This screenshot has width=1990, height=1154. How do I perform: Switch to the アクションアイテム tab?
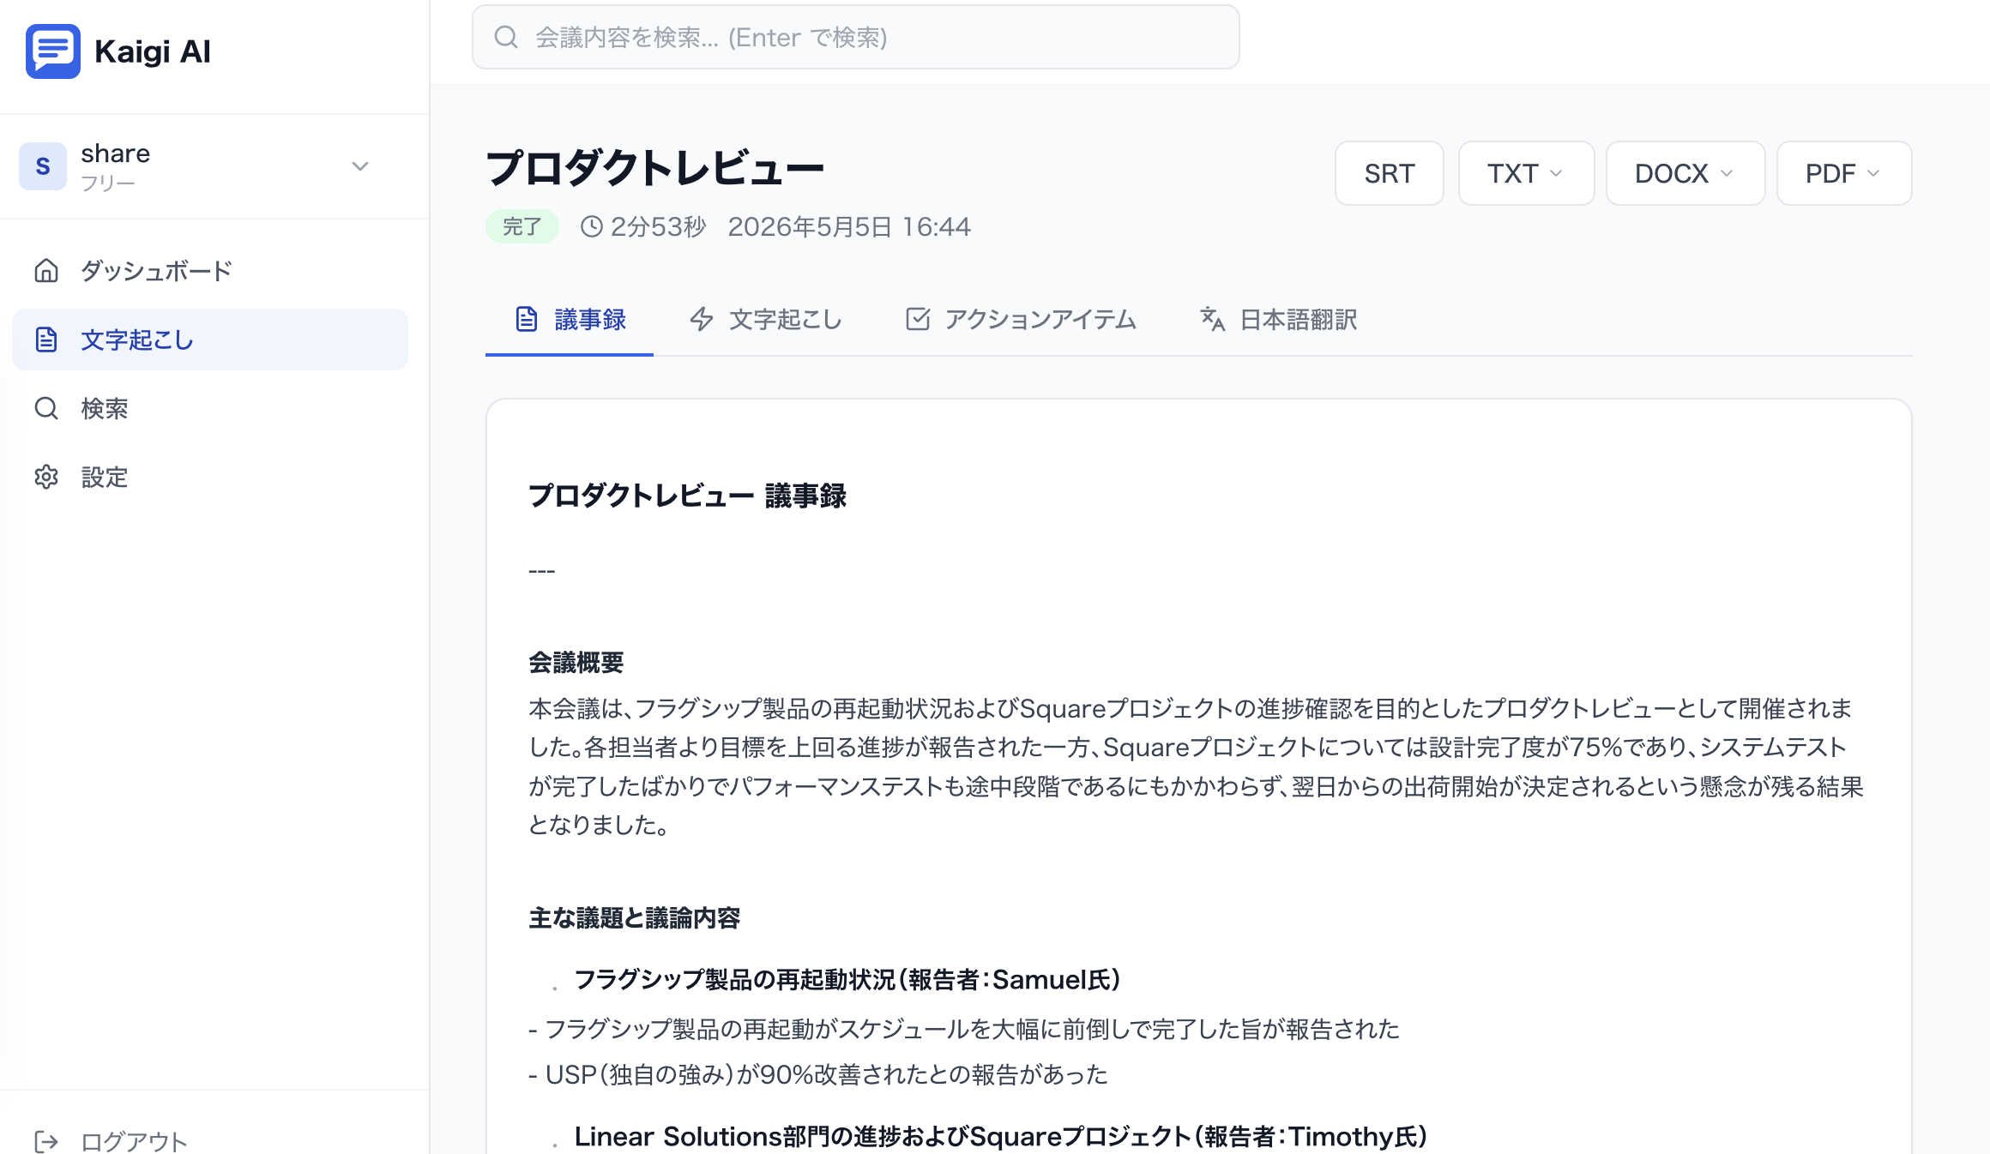(1021, 320)
